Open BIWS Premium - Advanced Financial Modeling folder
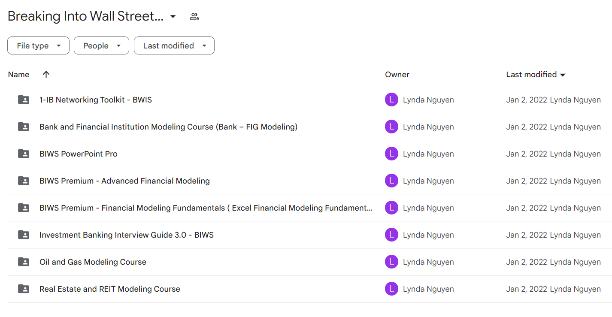 click(124, 181)
